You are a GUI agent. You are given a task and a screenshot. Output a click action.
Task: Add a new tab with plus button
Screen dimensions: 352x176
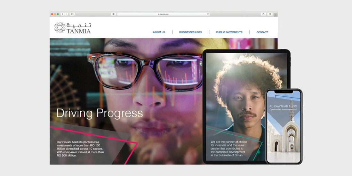pos(276,15)
